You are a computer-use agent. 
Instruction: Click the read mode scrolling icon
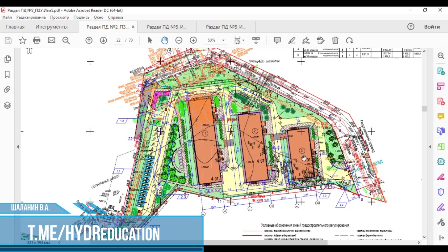[256, 40]
